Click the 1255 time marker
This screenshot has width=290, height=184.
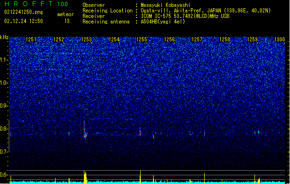pos(142,40)
